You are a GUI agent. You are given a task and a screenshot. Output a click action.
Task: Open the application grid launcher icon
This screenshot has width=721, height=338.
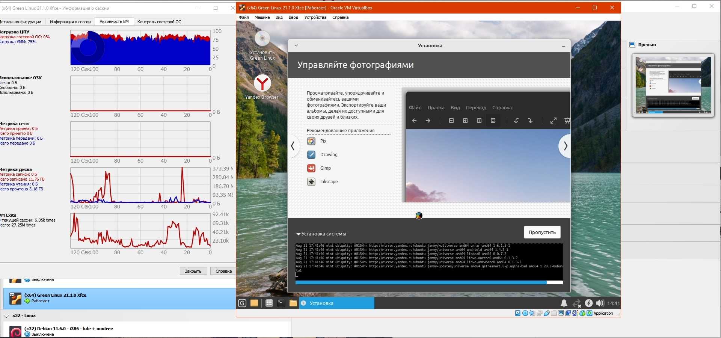[x=269, y=303]
